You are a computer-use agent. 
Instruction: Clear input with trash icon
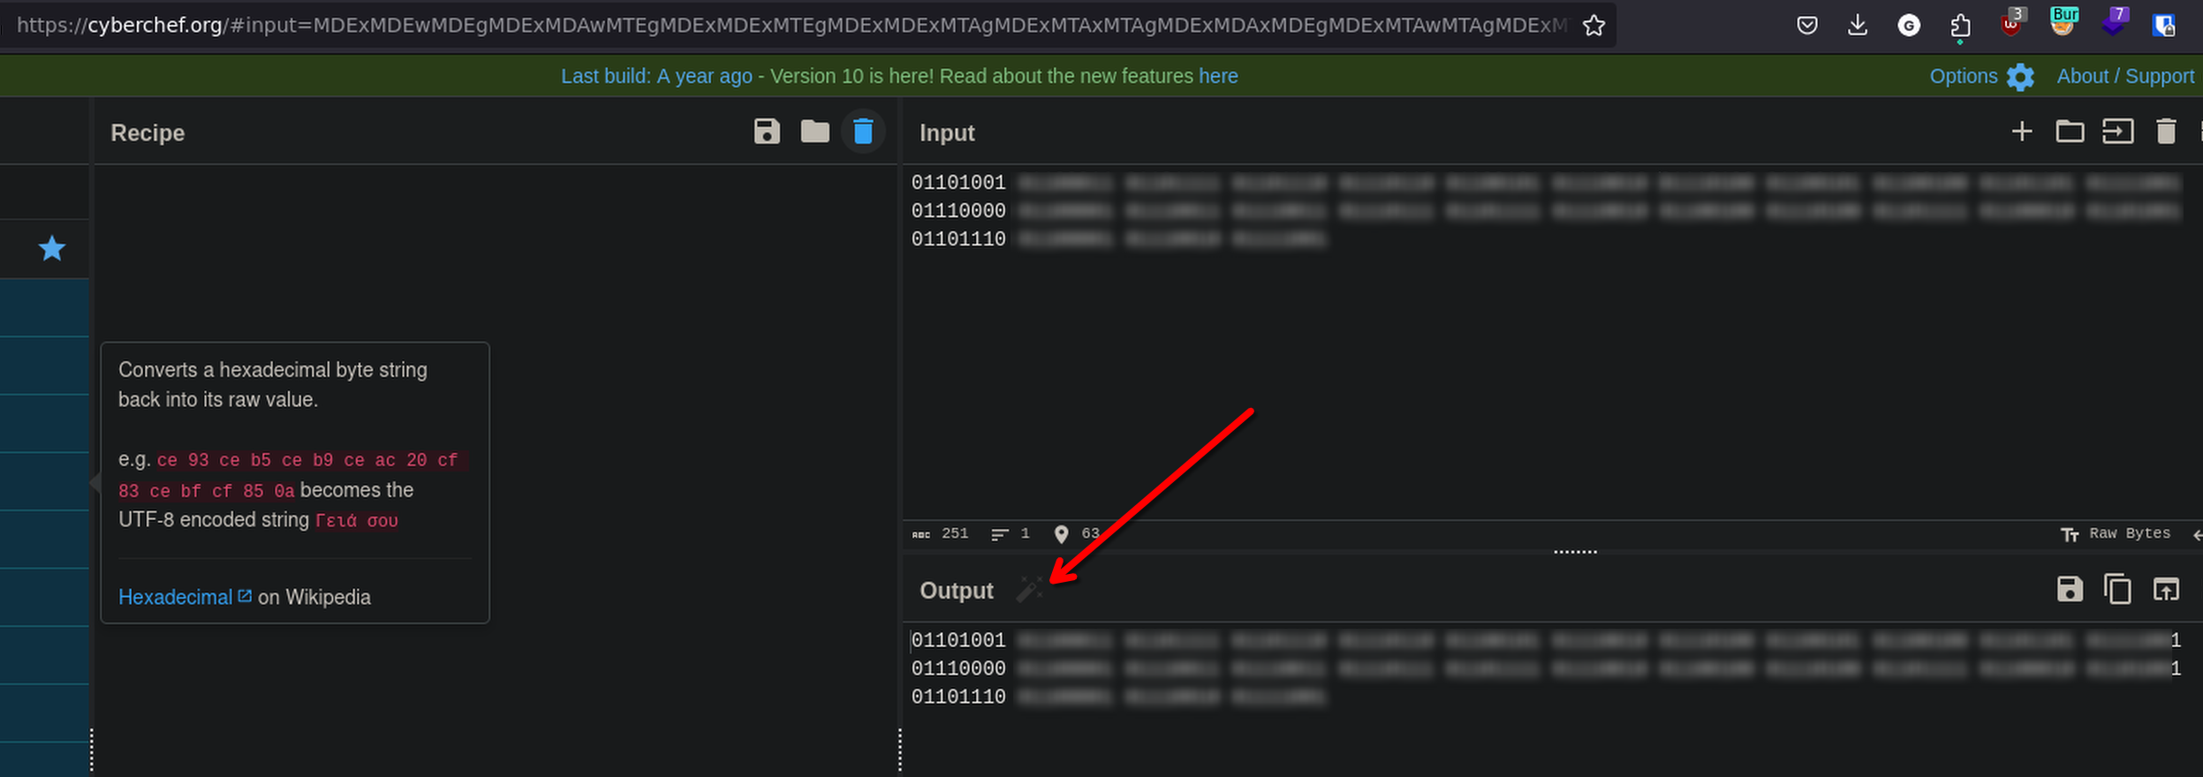pyautogui.click(x=2166, y=132)
